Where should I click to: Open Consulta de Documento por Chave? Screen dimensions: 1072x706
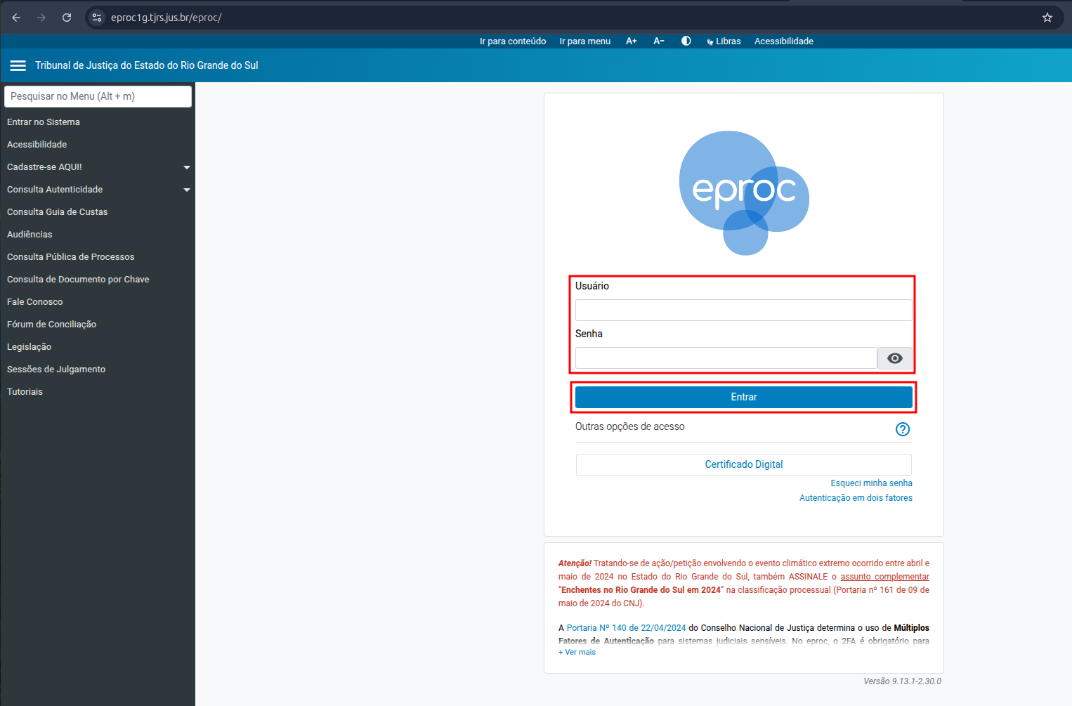pyautogui.click(x=78, y=280)
